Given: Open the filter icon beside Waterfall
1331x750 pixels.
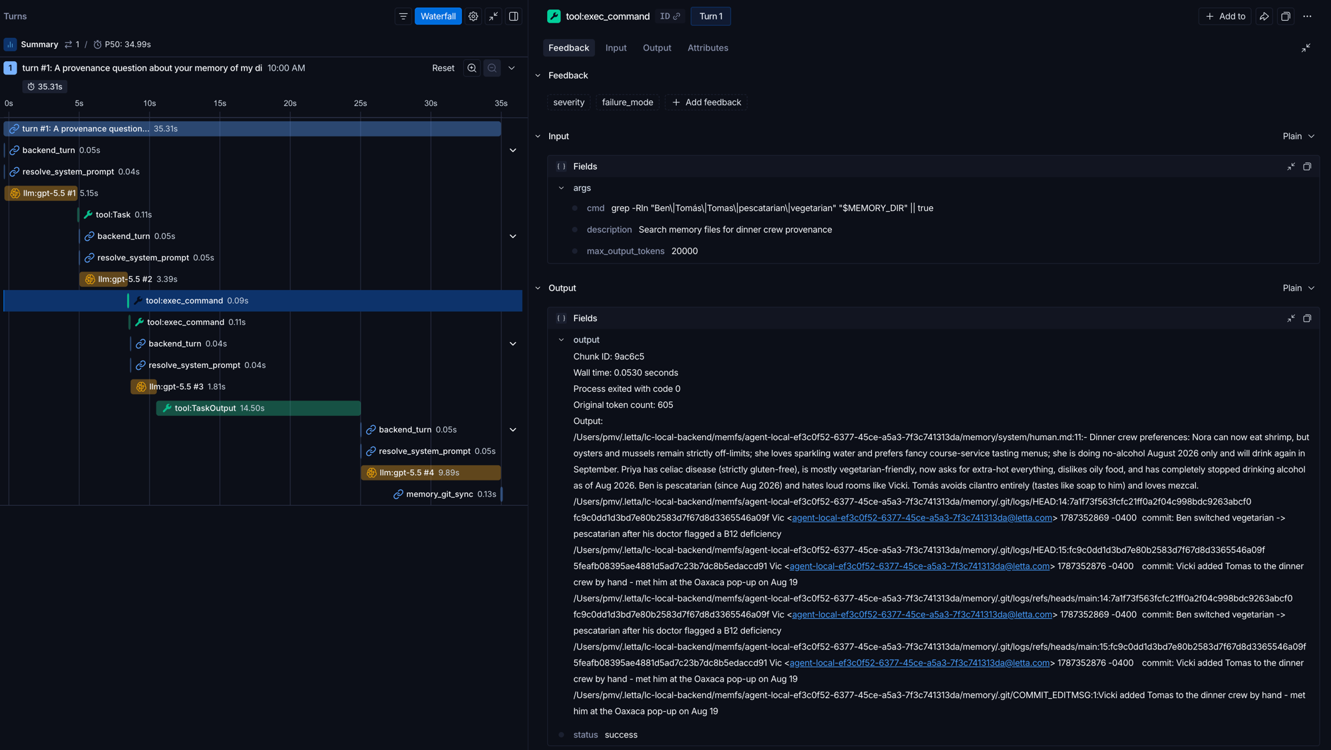Looking at the screenshot, I should point(403,17).
